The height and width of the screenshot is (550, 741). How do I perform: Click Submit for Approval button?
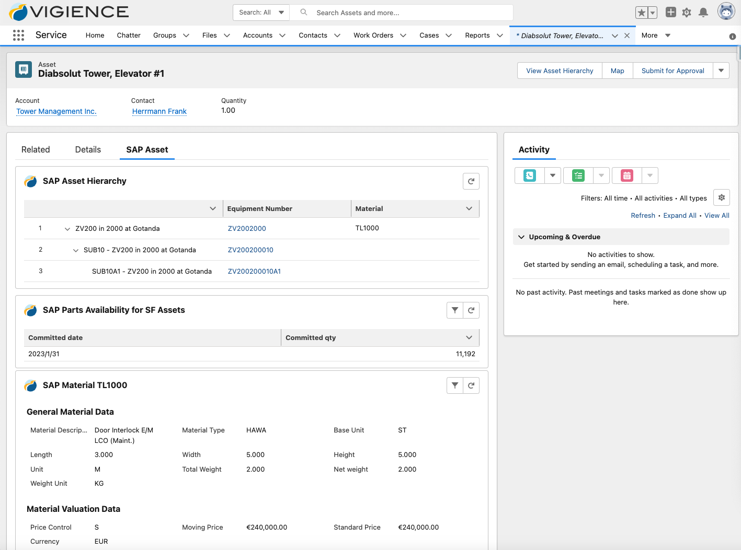tap(673, 71)
